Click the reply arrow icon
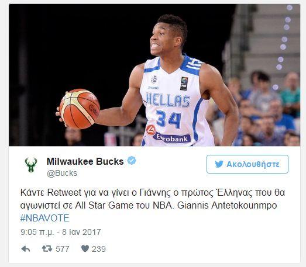This screenshot has height=267, width=306. (x=26, y=249)
